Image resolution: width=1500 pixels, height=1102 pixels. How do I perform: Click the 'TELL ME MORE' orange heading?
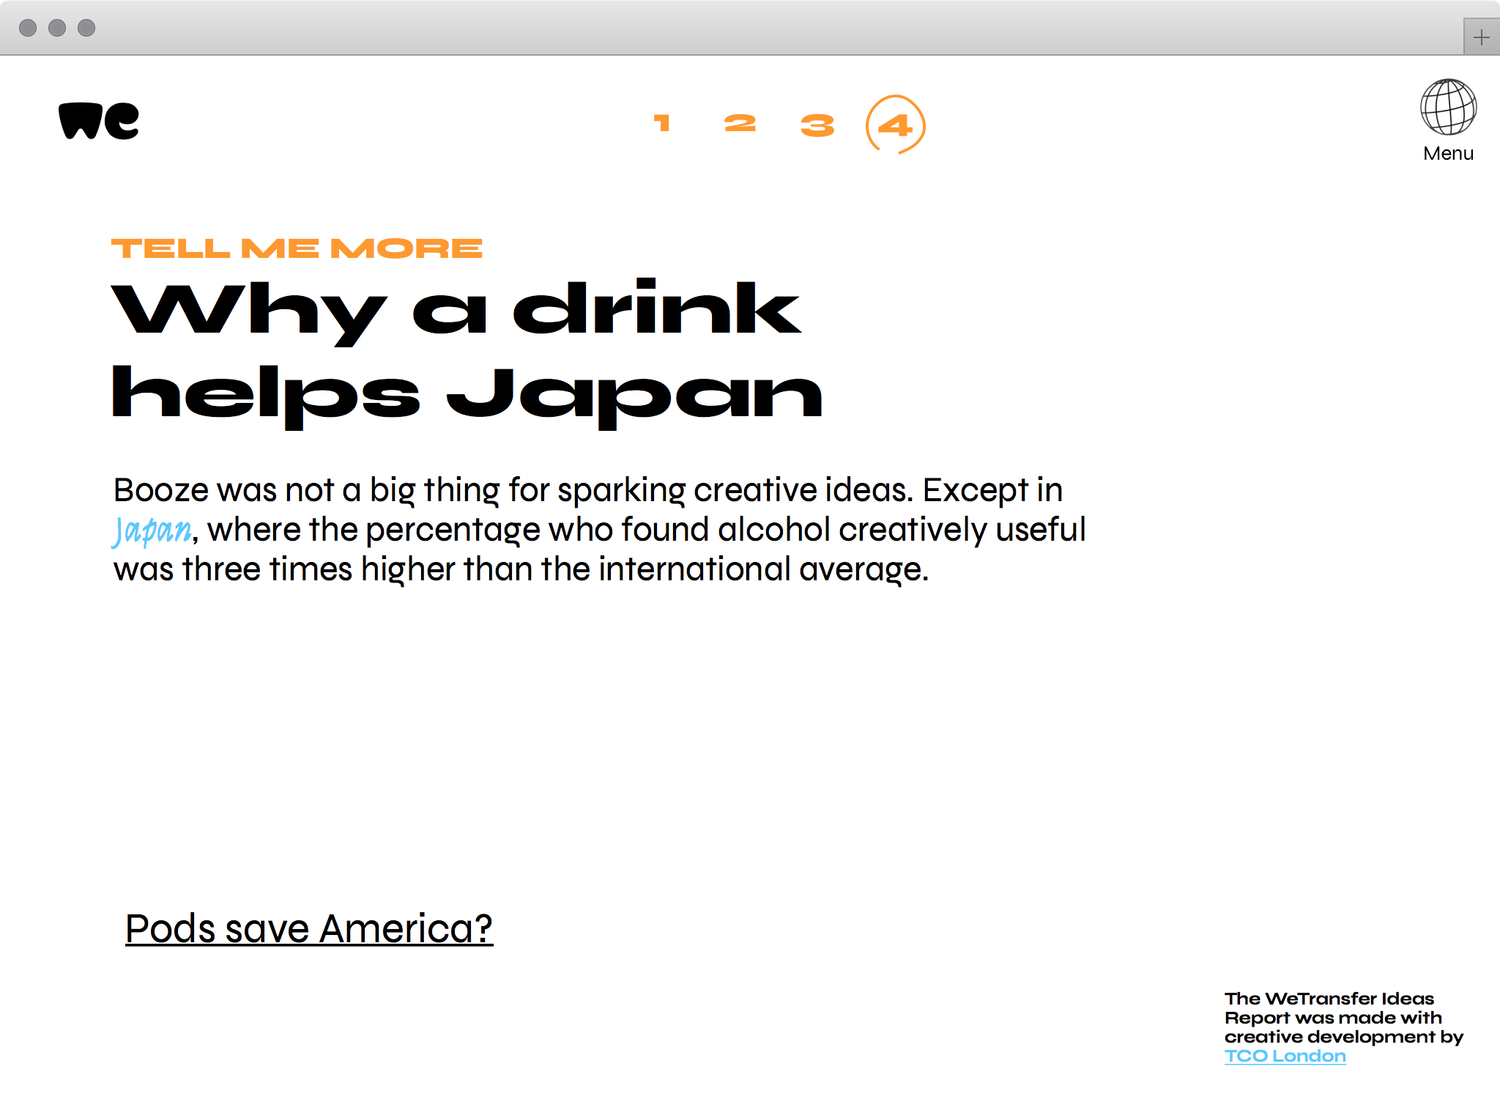(x=297, y=248)
